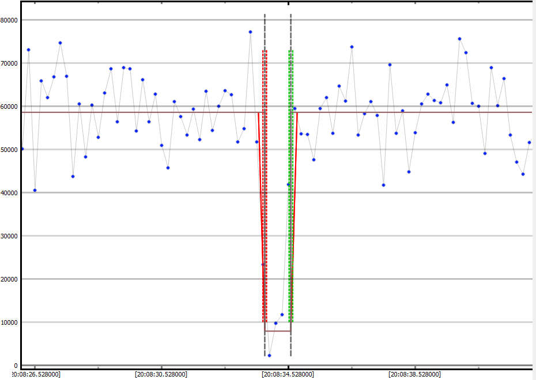
Task: Click the 10000 y-axis label
Action: (10, 322)
